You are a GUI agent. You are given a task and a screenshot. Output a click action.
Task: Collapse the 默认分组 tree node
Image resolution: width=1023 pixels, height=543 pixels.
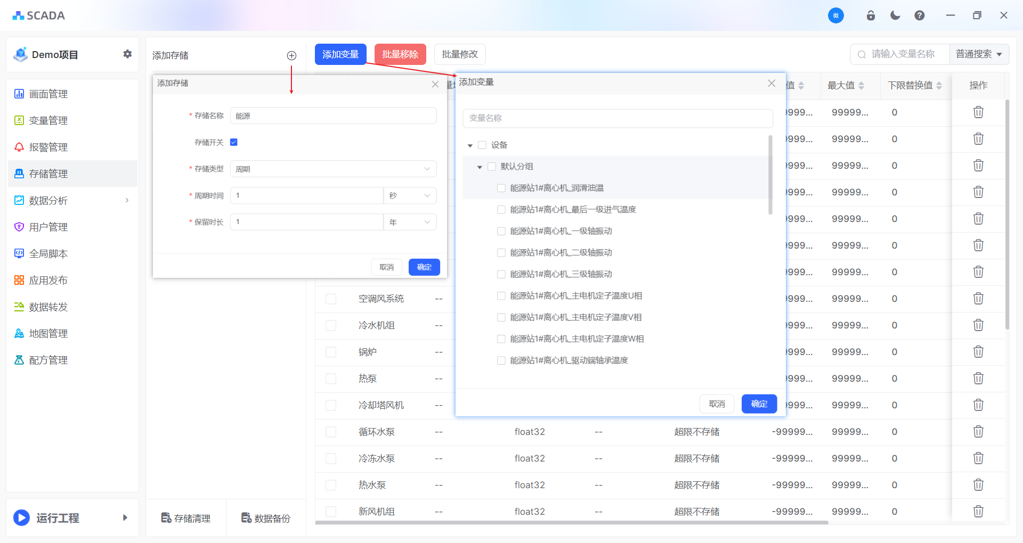coord(480,167)
